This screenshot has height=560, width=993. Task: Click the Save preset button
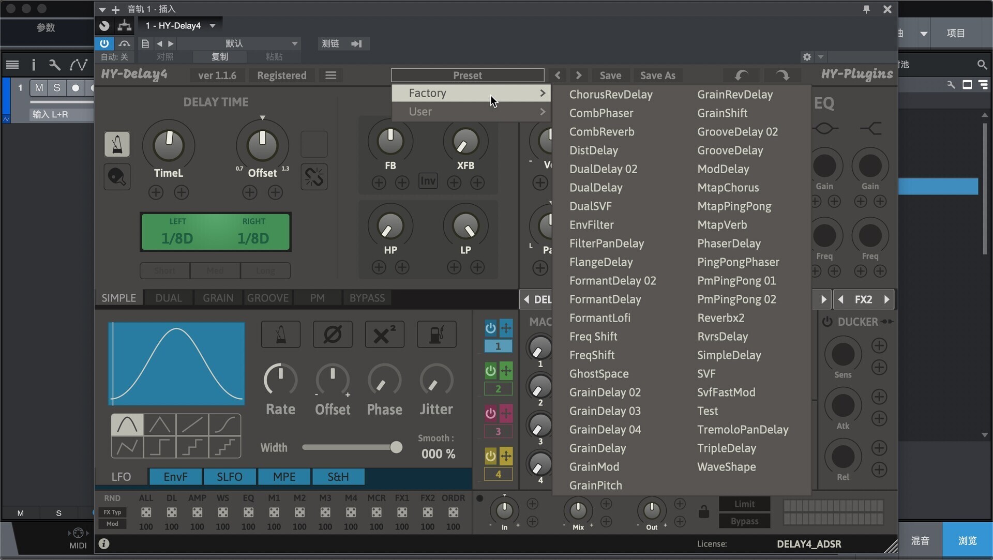pyautogui.click(x=610, y=75)
